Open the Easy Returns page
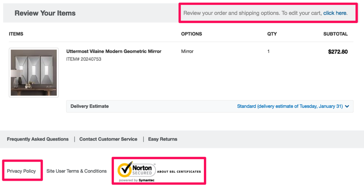The image size is (364, 185). pos(163,139)
